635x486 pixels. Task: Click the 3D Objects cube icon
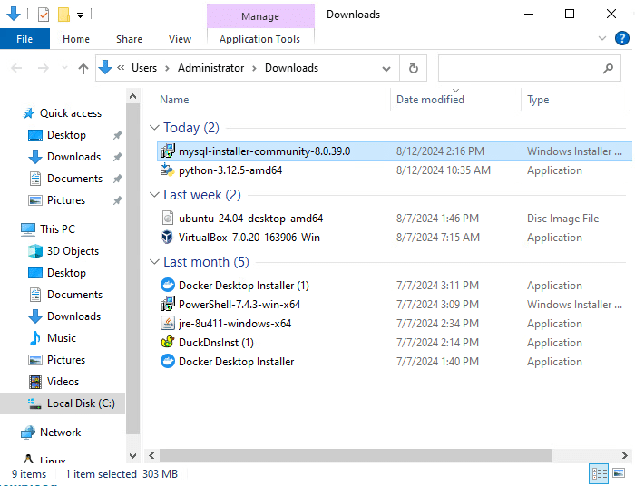[x=35, y=251]
